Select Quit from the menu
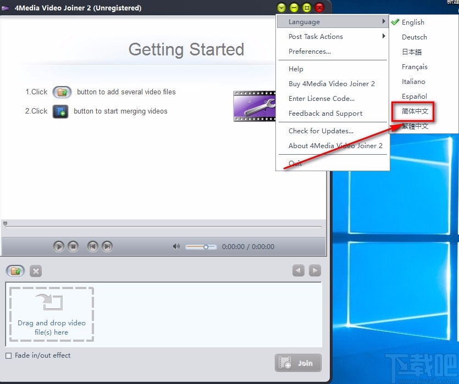The width and height of the screenshot is (459, 384). tap(333, 163)
